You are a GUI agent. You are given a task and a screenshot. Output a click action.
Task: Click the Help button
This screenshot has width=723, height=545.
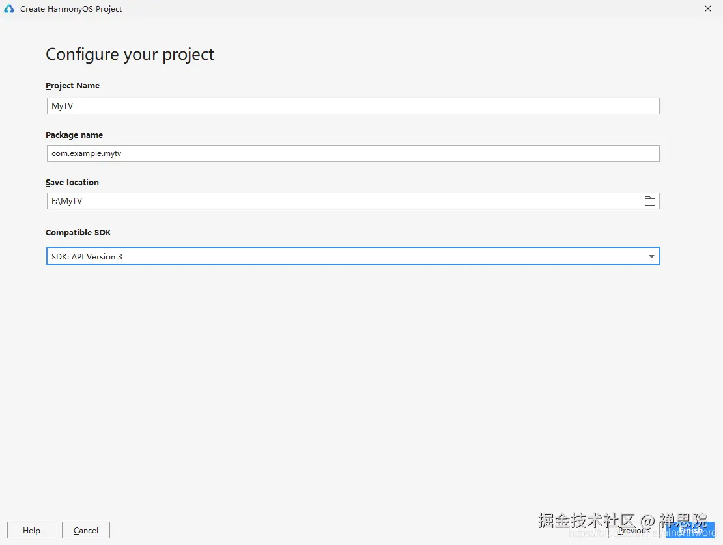(x=31, y=530)
